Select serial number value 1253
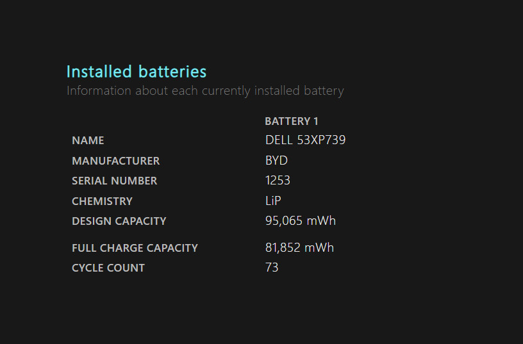The image size is (523, 344). click(x=278, y=181)
